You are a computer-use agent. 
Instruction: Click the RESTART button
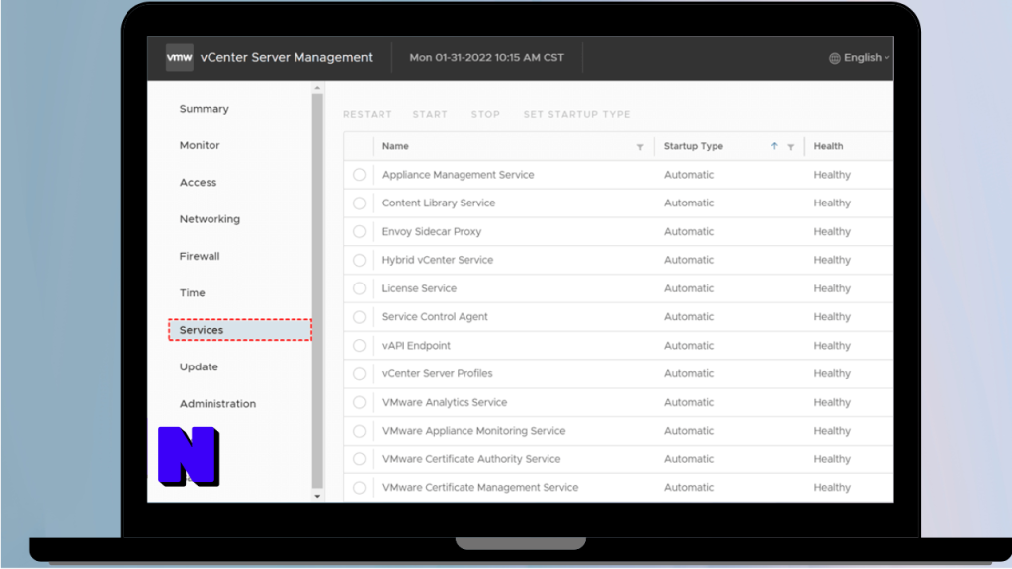pyautogui.click(x=368, y=114)
